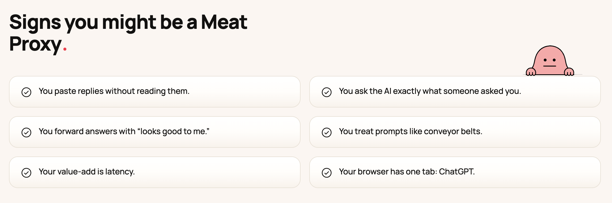This screenshot has width=612, height=203.
Task: Select the "You forward answers" card
Action: click(x=155, y=132)
